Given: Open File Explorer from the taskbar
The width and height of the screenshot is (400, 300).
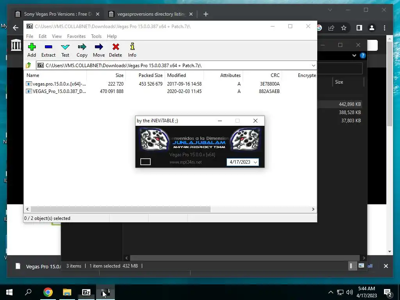Looking at the screenshot, I should [x=67, y=292].
